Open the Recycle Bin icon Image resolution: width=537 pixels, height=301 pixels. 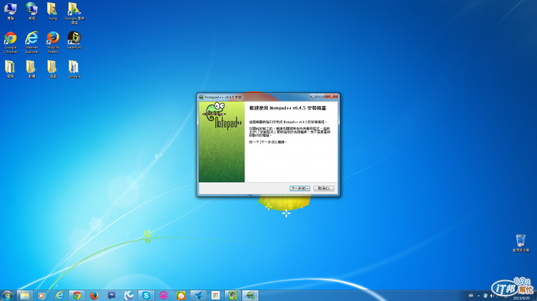(x=521, y=243)
